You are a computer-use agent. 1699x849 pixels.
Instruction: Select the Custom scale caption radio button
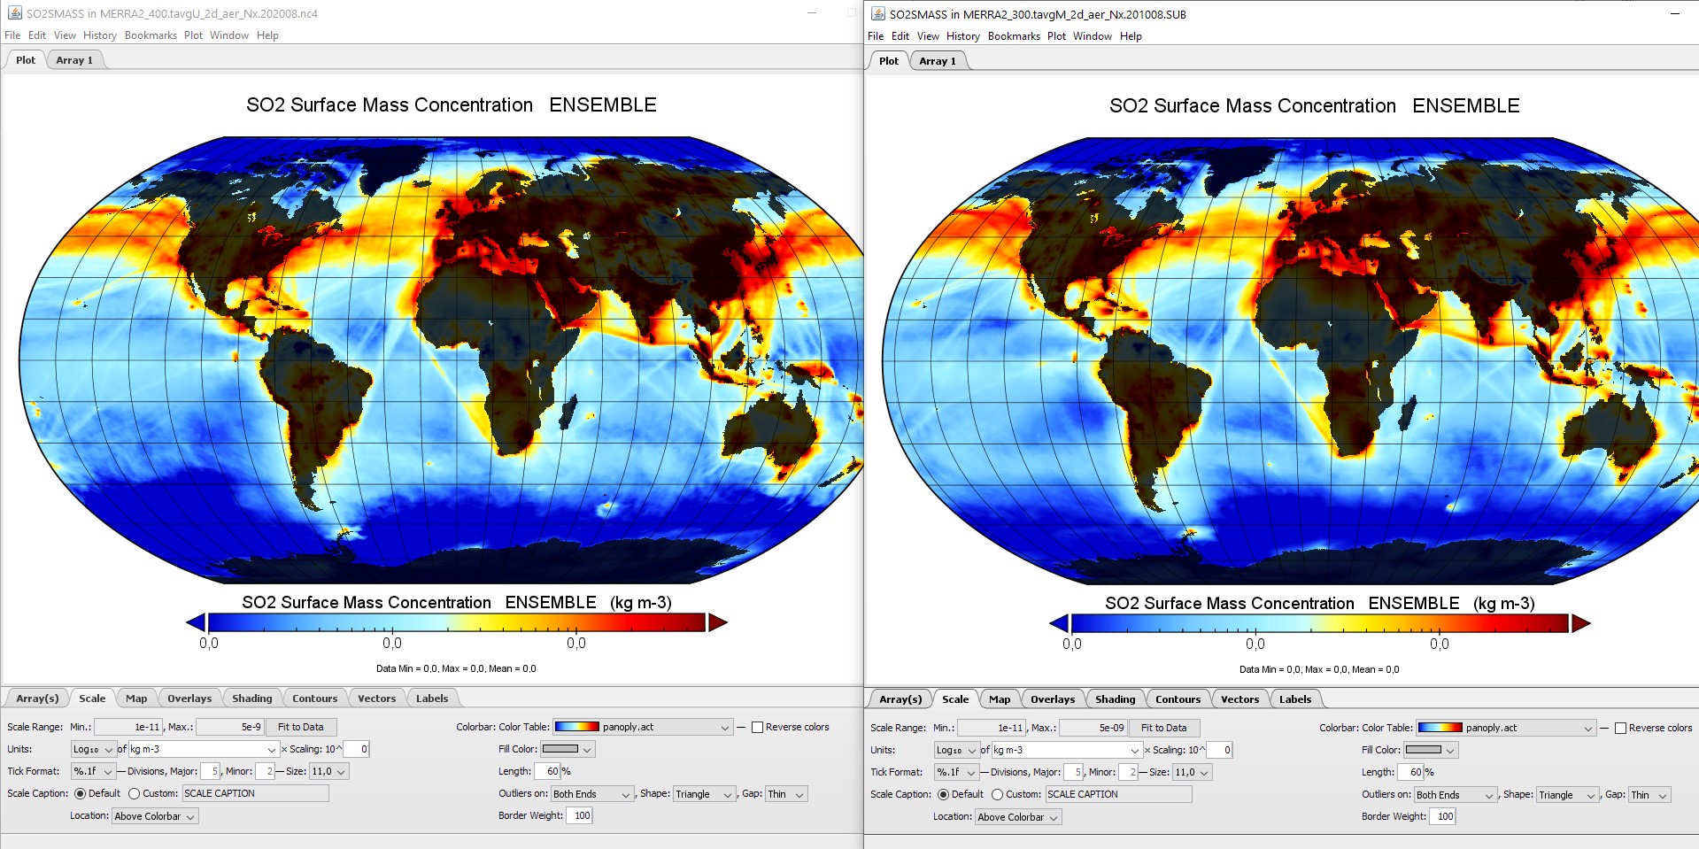point(135,793)
